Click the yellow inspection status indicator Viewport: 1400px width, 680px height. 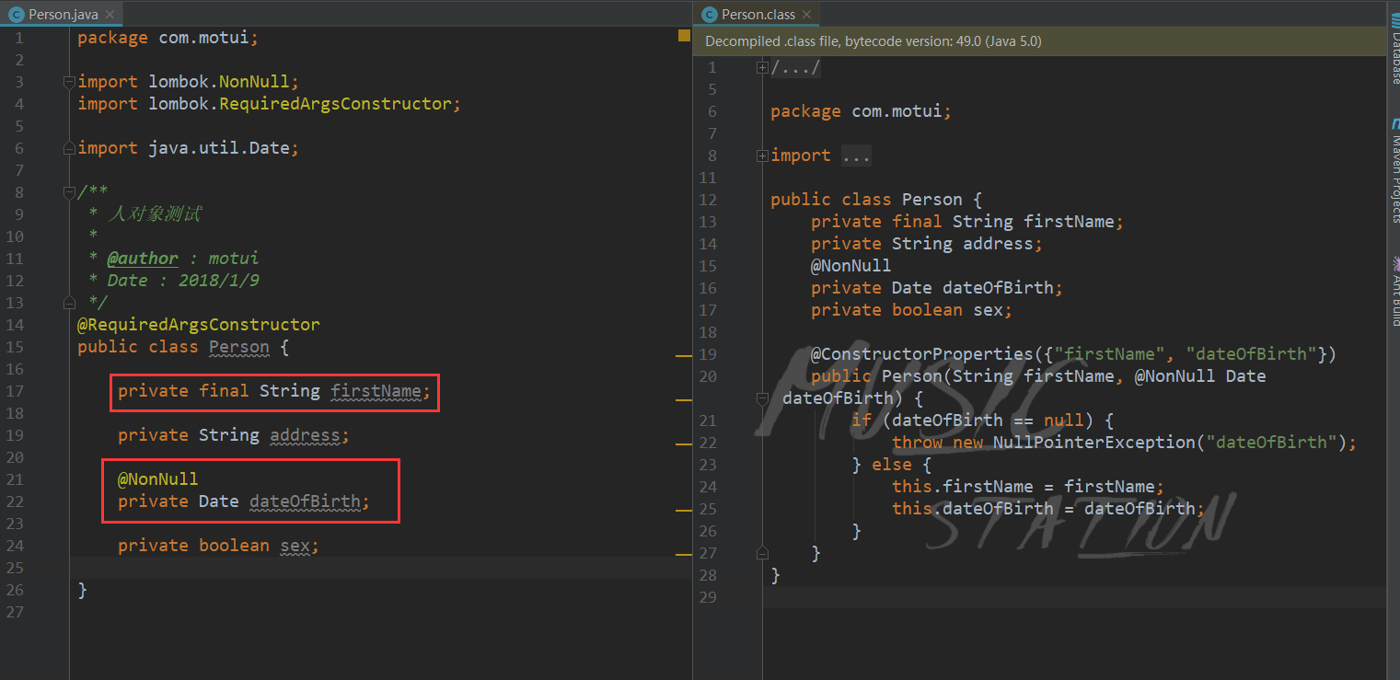(x=684, y=36)
